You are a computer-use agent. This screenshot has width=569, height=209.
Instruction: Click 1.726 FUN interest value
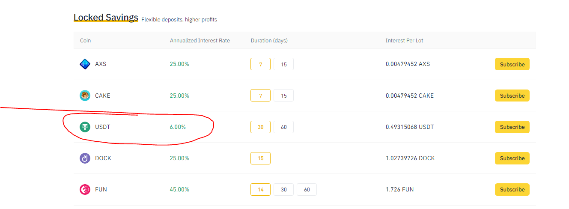click(400, 189)
